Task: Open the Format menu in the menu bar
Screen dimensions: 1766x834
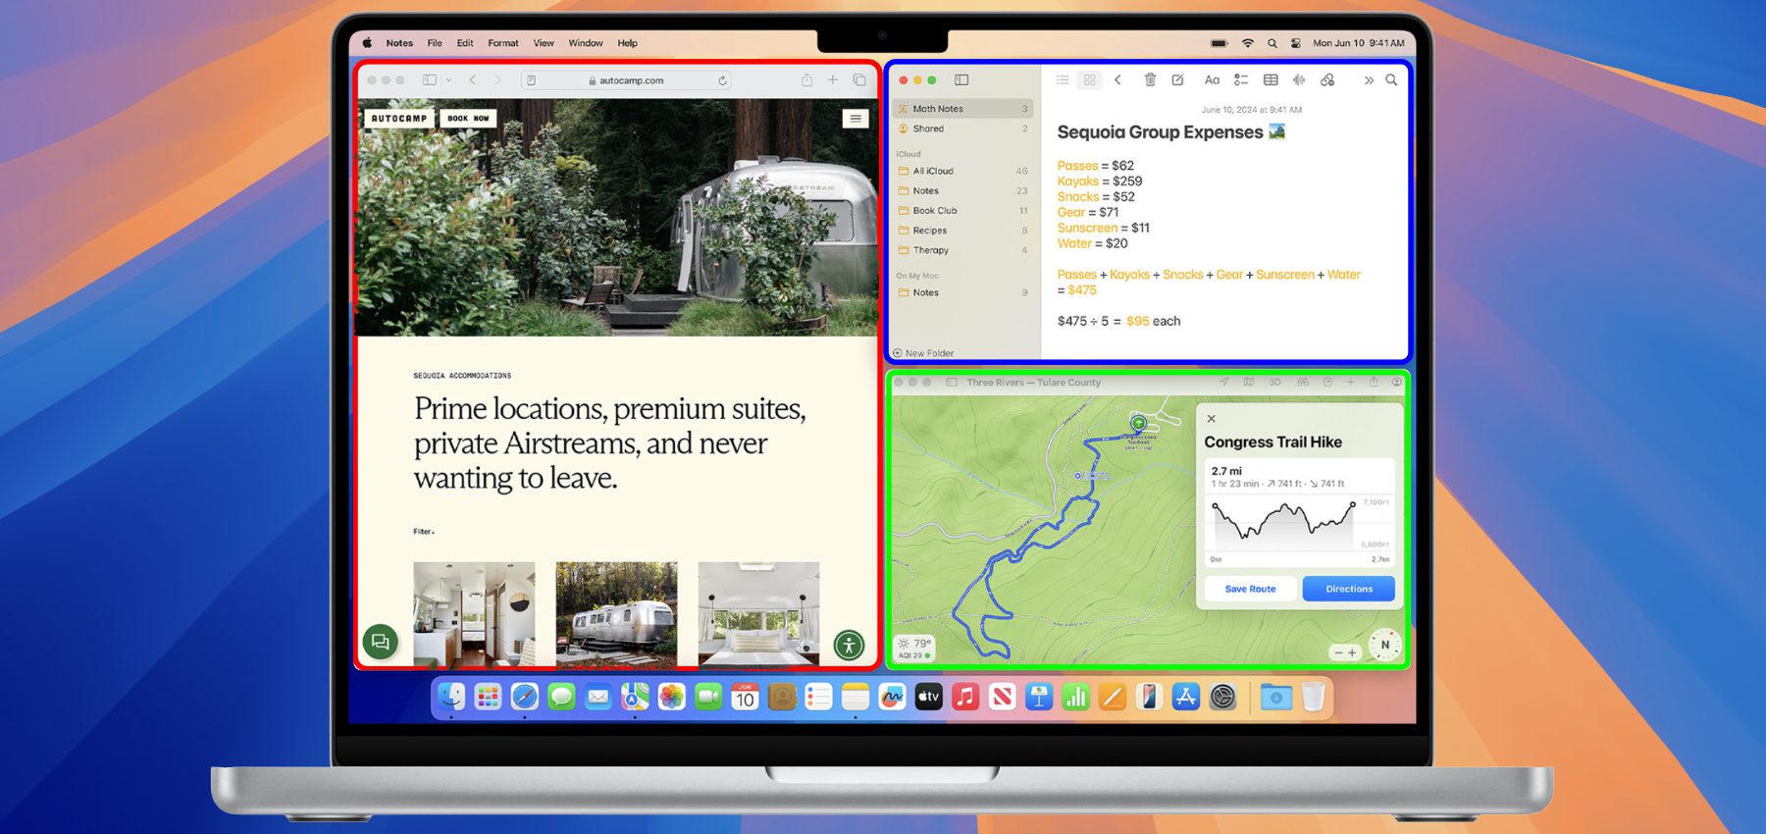Action: coord(502,43)
